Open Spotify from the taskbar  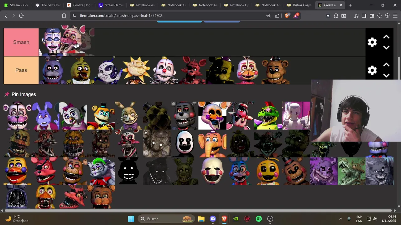click(x=259, y=219)
